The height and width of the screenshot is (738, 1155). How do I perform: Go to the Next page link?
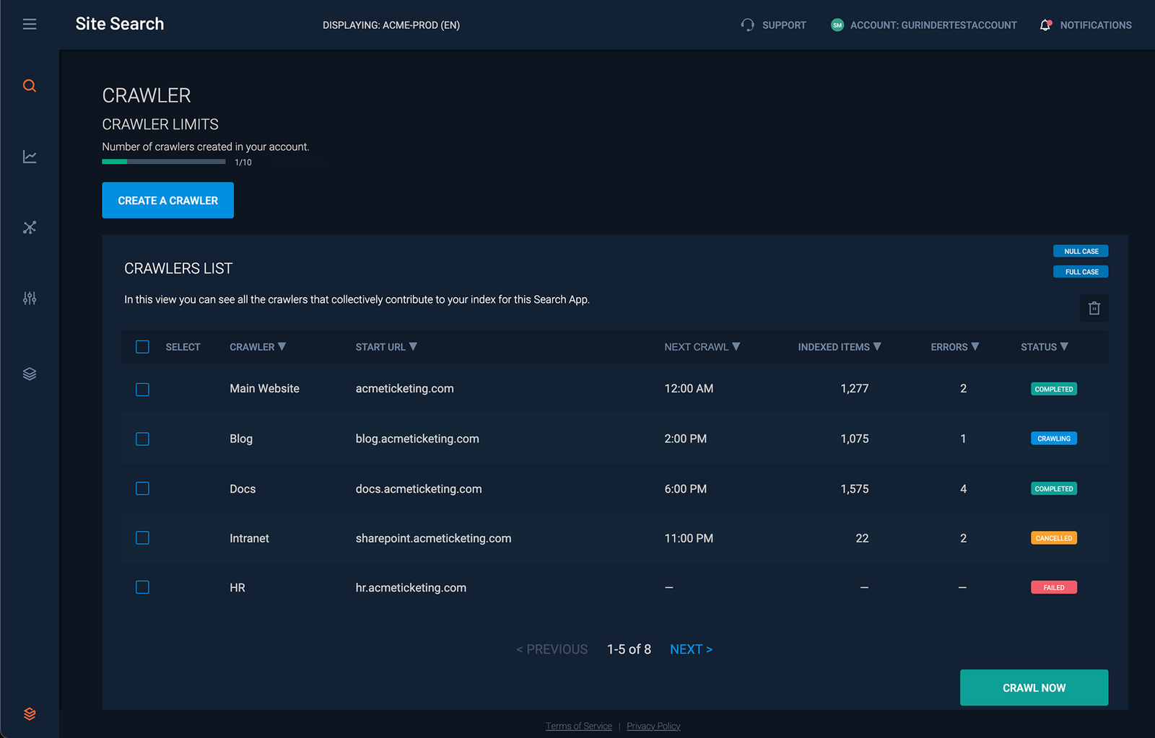tap(691, 649)
